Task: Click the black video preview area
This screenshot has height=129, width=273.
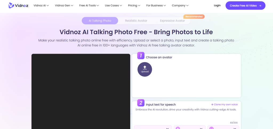Action: click(81, 91)
